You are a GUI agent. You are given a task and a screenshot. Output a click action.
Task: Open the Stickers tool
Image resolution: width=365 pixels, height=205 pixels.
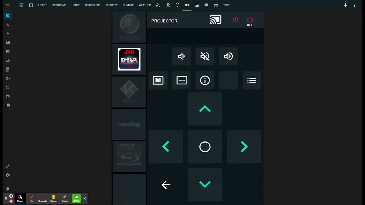point(54,198)
